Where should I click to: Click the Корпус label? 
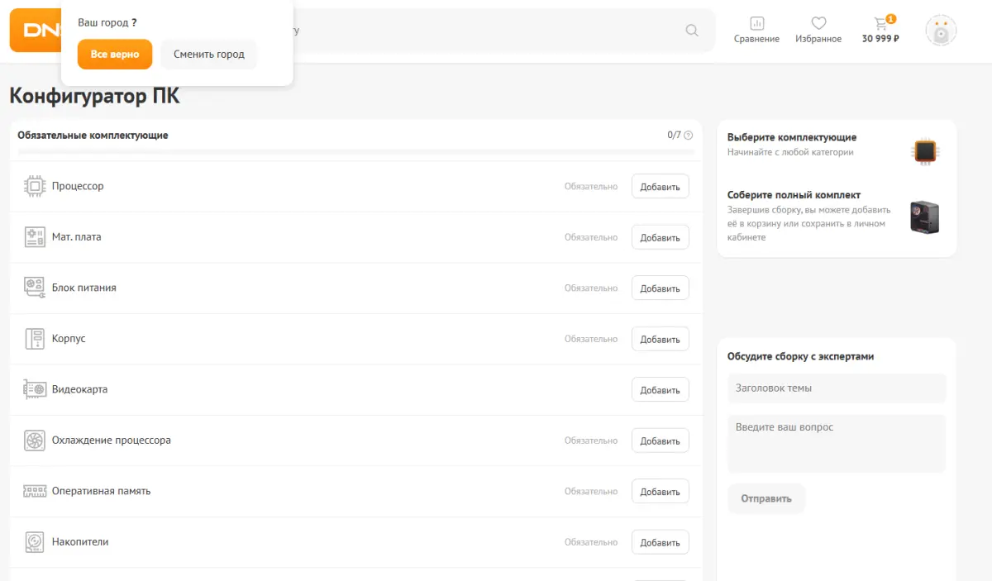pyautogui.click(x=69, y=339)
